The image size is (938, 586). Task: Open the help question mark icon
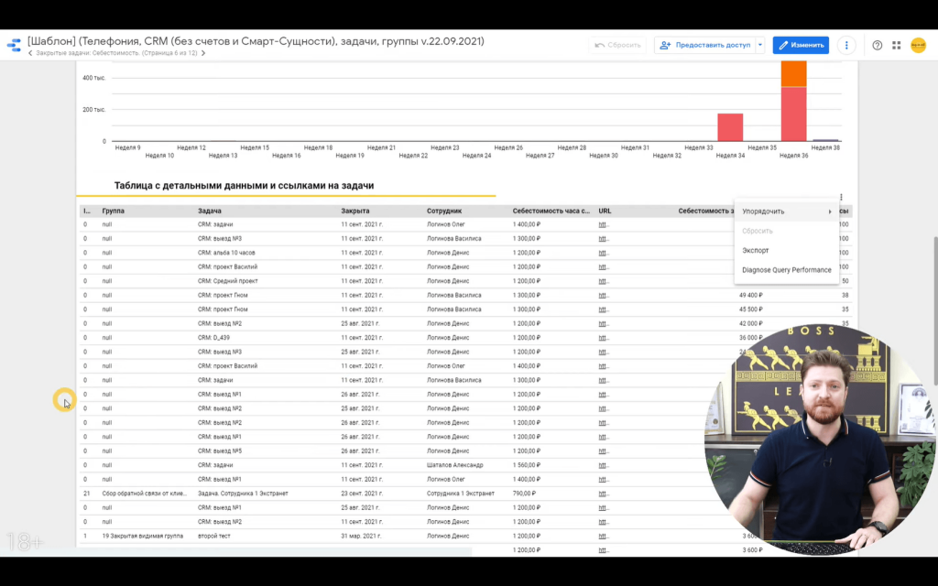coord(877,45)
